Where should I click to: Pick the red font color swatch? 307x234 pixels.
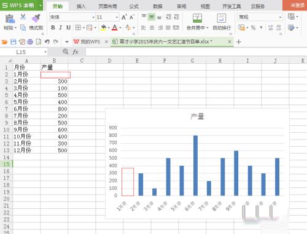click(x=115, y=28)
